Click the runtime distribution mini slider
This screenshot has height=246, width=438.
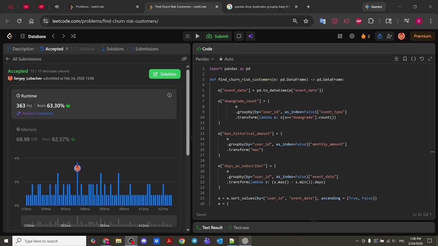click(x=99, y=221)
